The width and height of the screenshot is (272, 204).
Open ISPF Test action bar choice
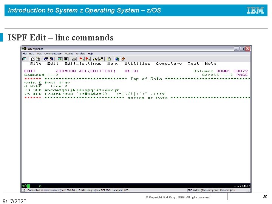tap(193, 63)
